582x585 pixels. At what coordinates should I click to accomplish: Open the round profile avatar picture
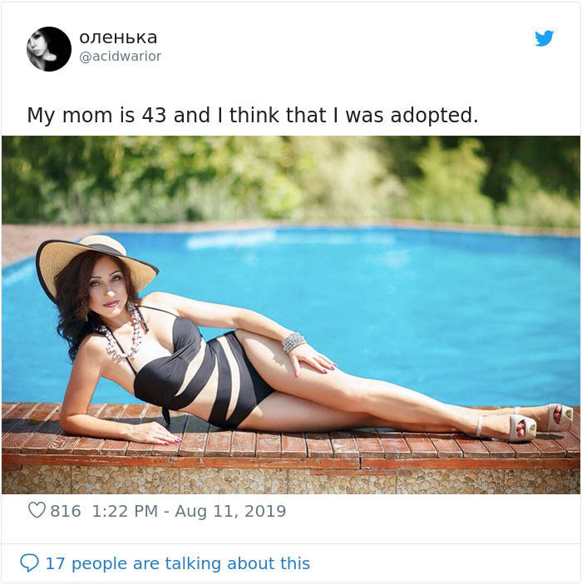49,48
